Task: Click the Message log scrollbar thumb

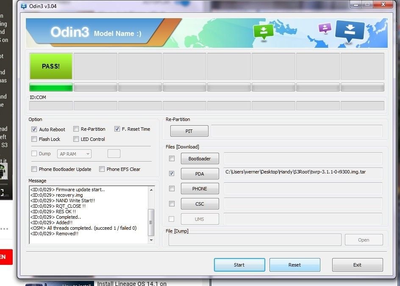Action: 151,223
